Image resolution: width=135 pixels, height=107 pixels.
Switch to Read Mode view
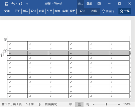71,104
